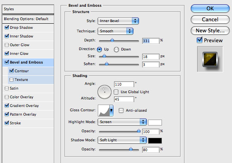Click the angle and altitude light dial
The image size is (232, 163).
click(x=105, y=92)
